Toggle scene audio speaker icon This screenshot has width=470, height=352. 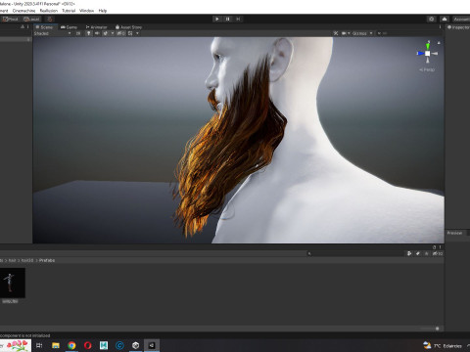(x=97, y=33)
